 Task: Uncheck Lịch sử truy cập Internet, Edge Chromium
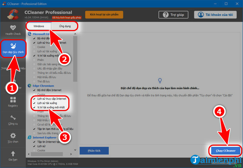[x=34, y=99]
